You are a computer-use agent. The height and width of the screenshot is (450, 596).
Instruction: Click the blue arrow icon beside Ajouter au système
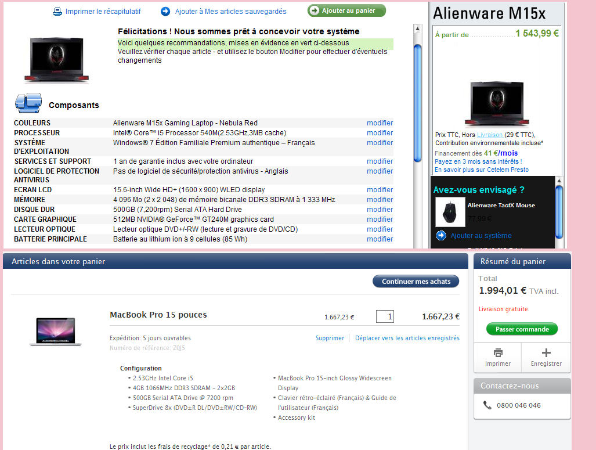click(x=441, y=236)
